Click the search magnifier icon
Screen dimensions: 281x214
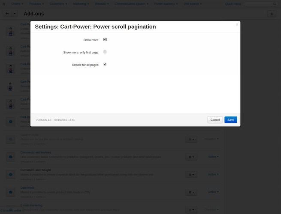[275, 4]
